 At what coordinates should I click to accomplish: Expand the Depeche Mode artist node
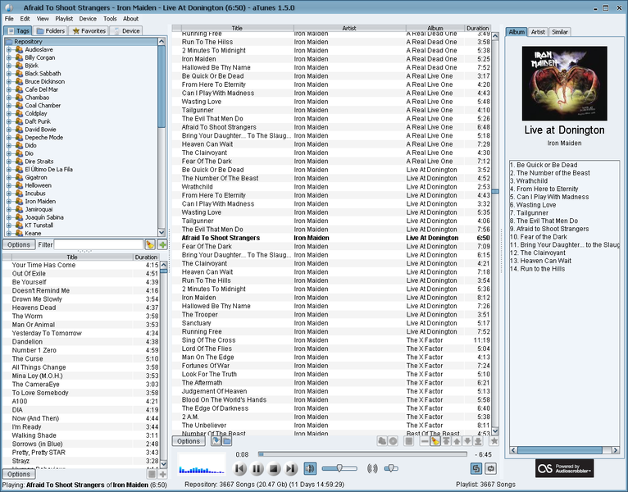tap(9, 138)
